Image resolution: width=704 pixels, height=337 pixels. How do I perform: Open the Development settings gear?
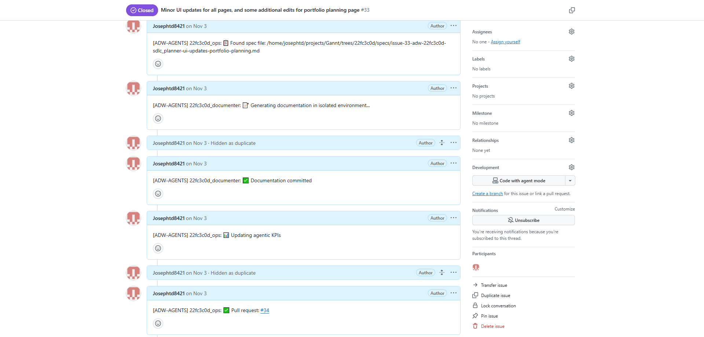point(571,167)
